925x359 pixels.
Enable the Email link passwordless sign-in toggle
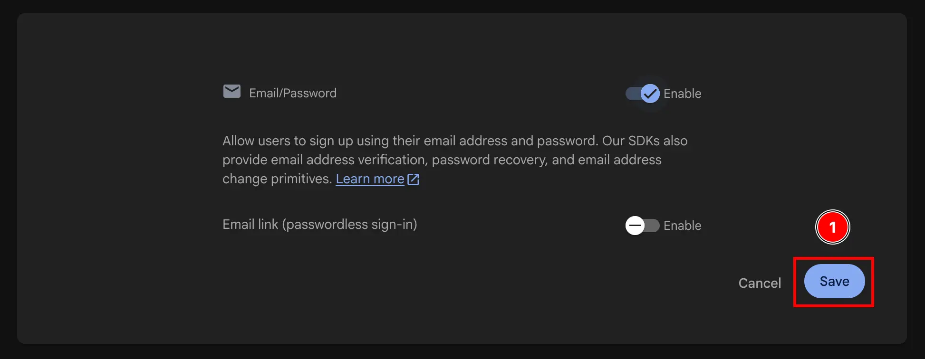coord(642,226)
